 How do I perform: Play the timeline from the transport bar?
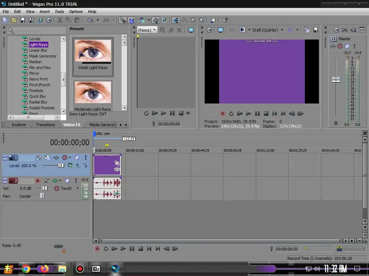pos(123,249)
